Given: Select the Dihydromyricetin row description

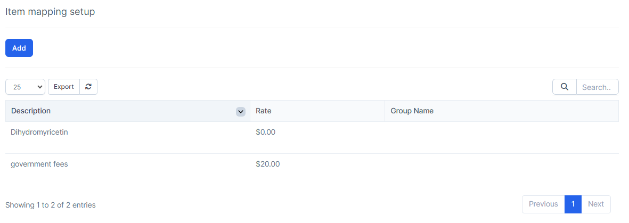Looking at the screenshot, I should [39, 132].
